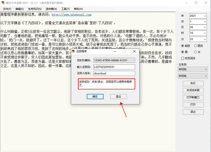Click the 关闭流年图 button
The image size is (211, 152).
(x=193, y=90)
